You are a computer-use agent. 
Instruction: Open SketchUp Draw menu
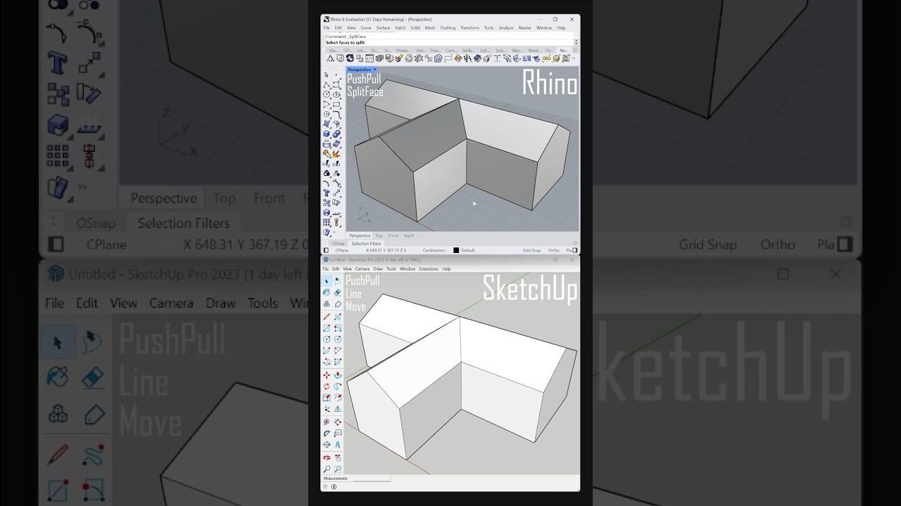click(378, 268)
